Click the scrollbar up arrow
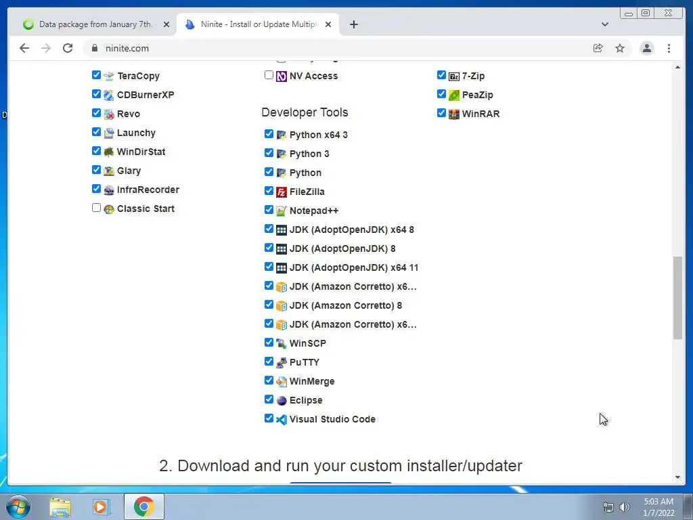The image size is (693, 520). pos(677,67)
